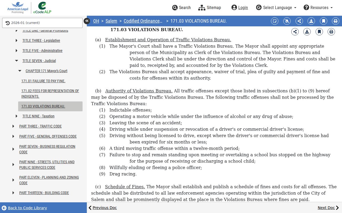Go to the Next Doc
The image size is (342, 213).
coord(328,208)
